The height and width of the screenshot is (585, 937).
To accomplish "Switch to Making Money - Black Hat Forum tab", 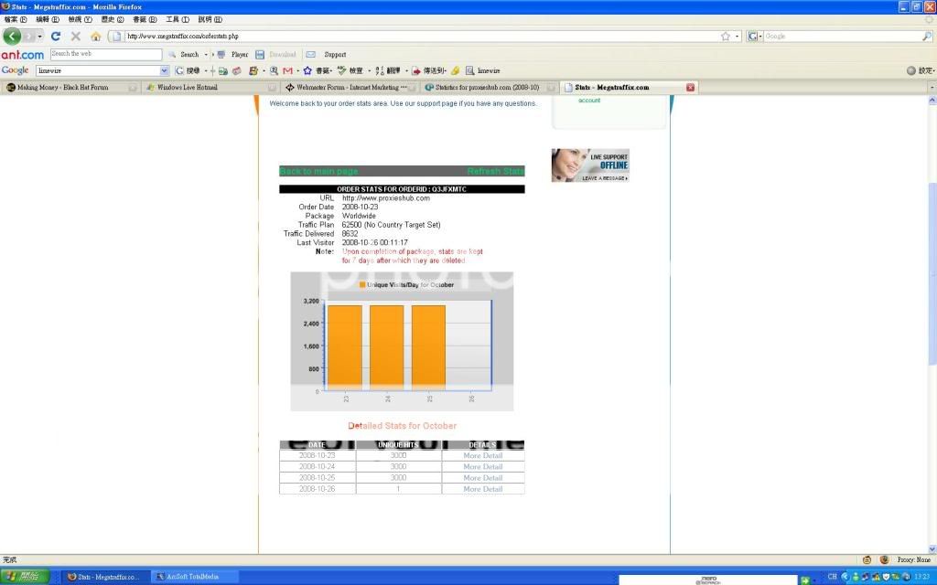I will pos(70,87).
